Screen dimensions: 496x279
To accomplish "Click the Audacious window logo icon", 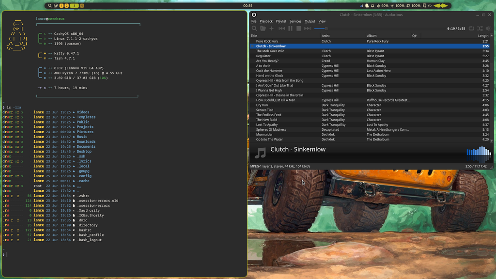I will pyautogui.click(x=254, y=15).
